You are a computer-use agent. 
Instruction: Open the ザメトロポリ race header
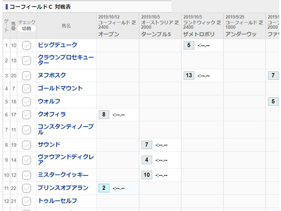pos(198,34)
